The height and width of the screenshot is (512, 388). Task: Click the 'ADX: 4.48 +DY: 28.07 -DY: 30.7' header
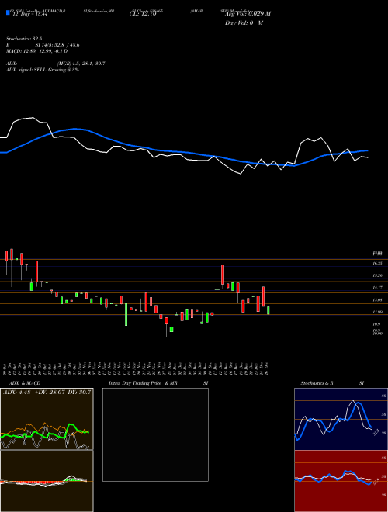[x=47, y=392]
